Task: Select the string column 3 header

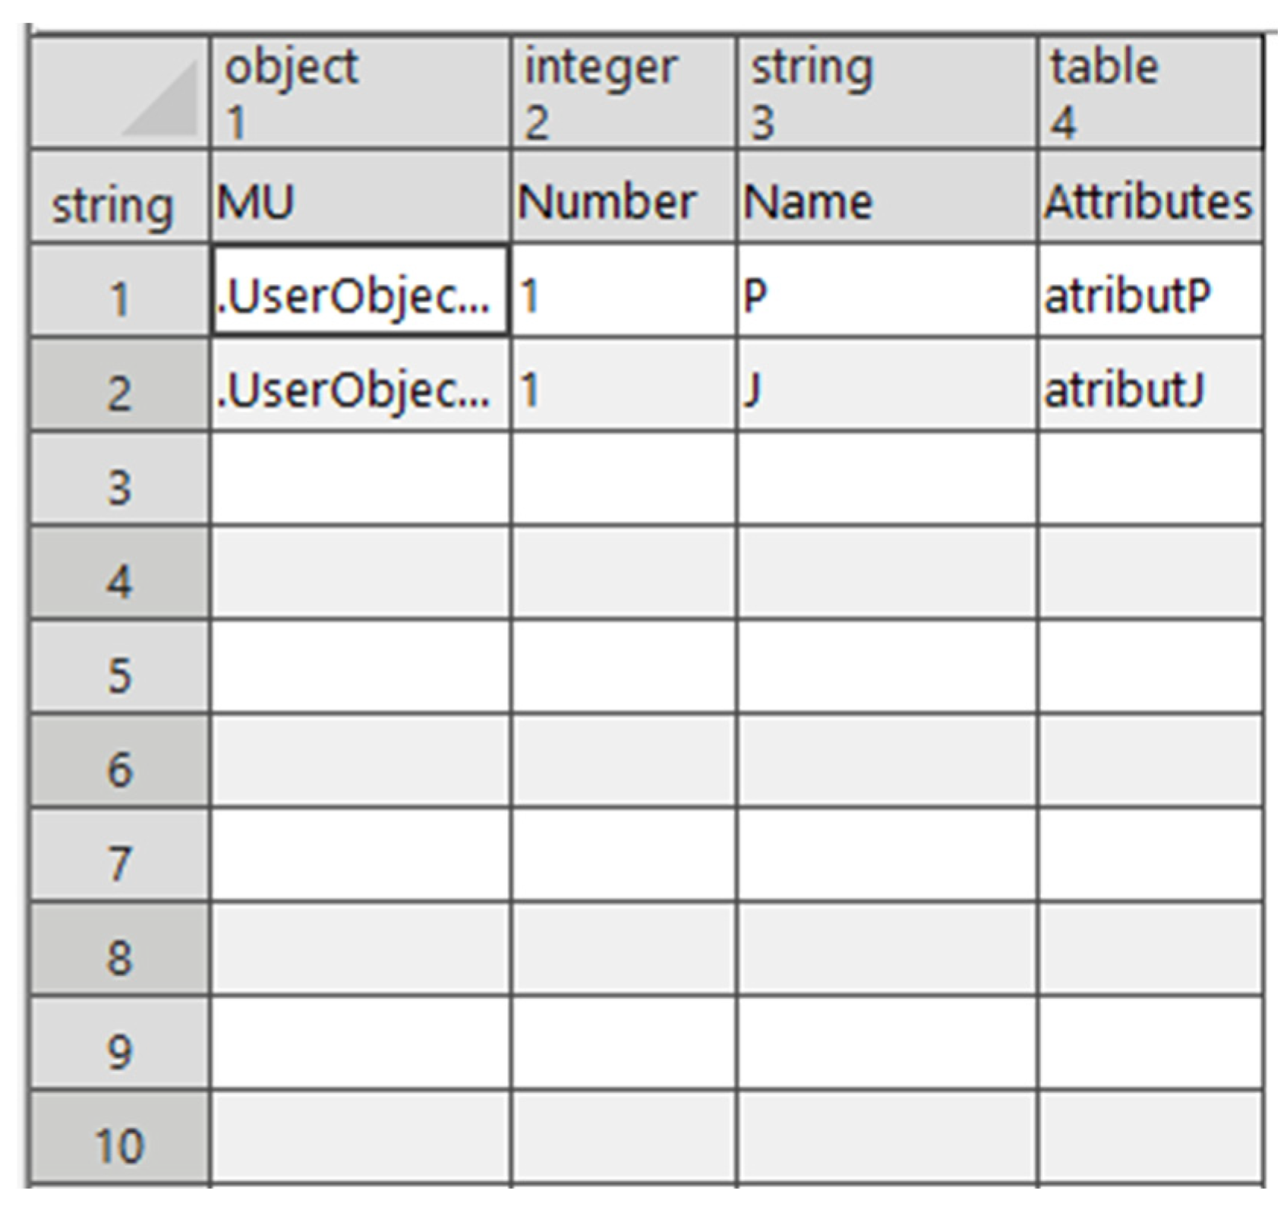Action: click(x=886, y=93)
